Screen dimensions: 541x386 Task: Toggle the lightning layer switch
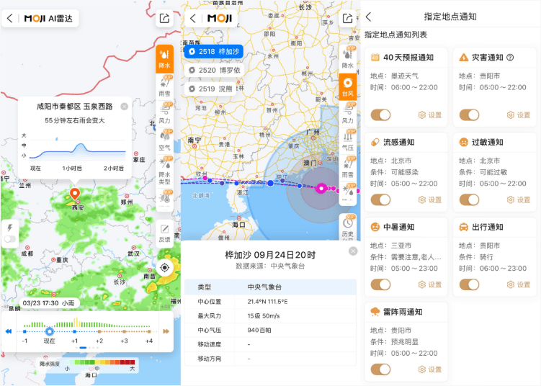pyautogui.click(x=10, y=238)
